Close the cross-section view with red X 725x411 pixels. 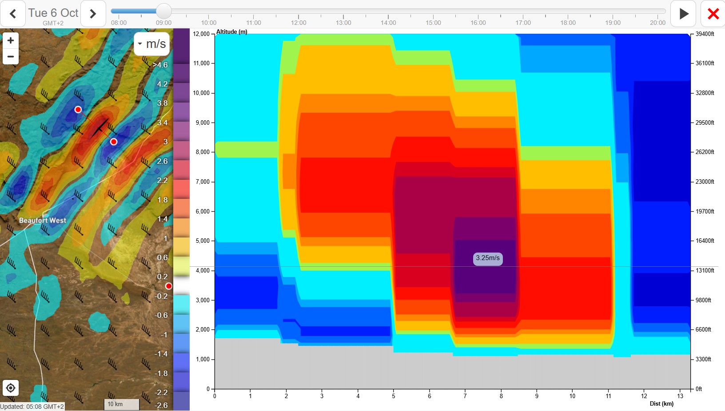tap(713, 14)
